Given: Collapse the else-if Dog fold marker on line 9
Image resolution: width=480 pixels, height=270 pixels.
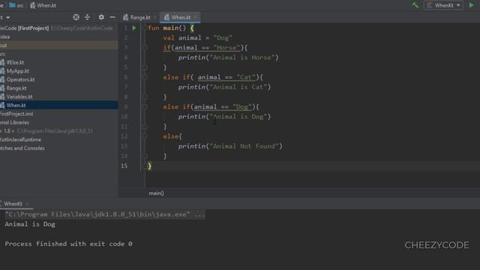Looking at the screenshot, I should click(x=145, y=106).
